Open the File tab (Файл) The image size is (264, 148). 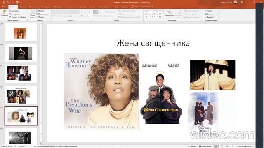(x=4, y=7)
